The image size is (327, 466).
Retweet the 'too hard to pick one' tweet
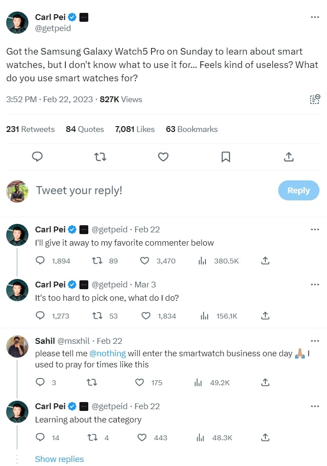coord(97,316)
